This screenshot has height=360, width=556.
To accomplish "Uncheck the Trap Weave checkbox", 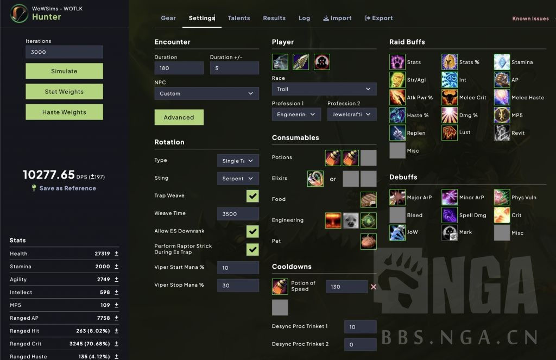I will (x=252, y=196).
